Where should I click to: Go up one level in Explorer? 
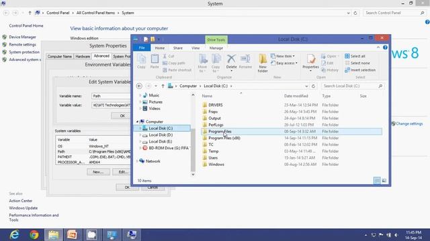tap(163, 86)
